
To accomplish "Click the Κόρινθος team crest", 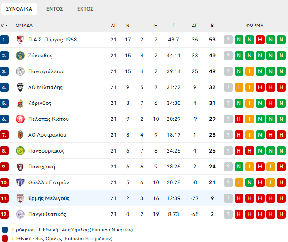I will [20, 103].
